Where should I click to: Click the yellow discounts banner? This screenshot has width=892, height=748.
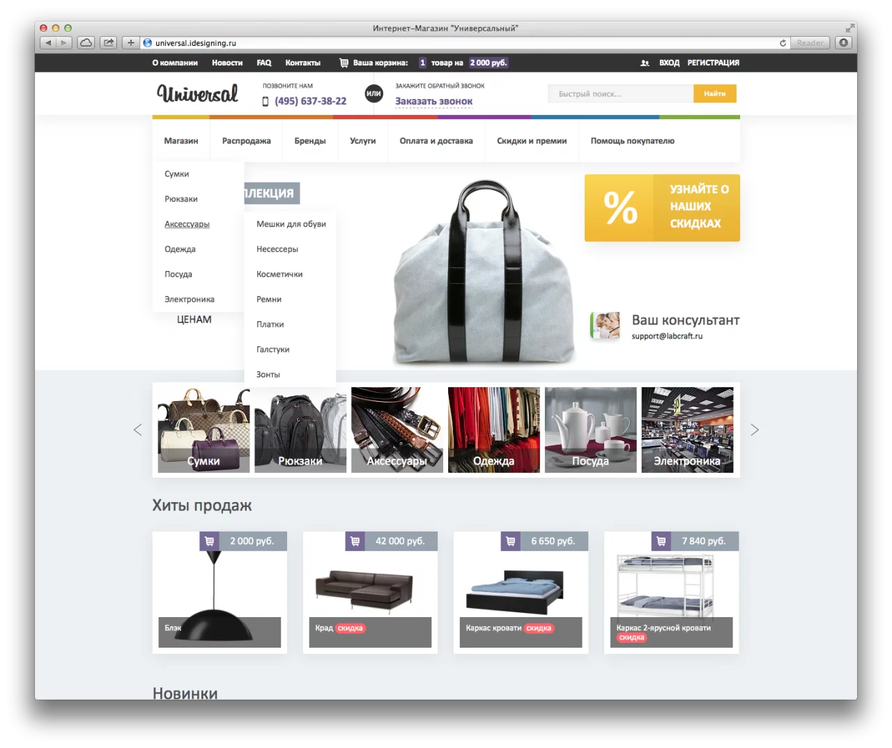click(661, 208)
